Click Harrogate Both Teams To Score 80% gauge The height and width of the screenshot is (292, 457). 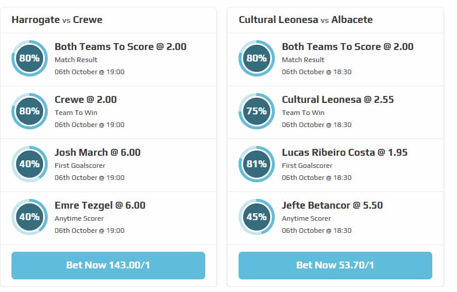tap(29, 58)
